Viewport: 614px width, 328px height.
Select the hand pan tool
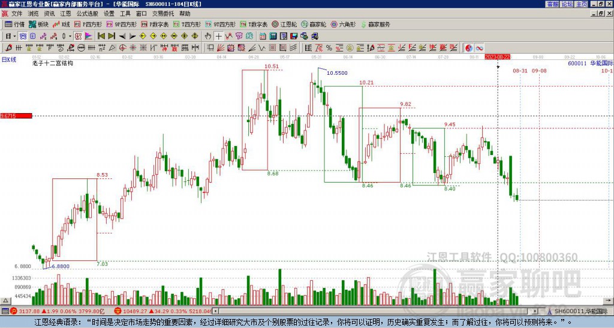[208, 37]
